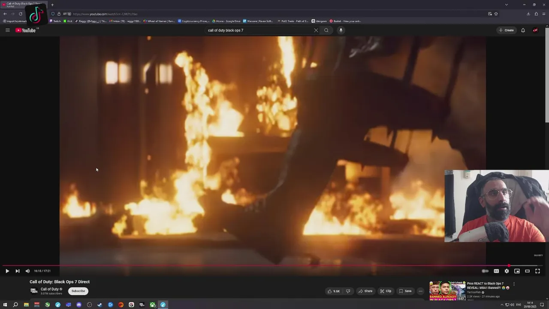This screenshot has width=549, height=309.
Task: Open Windows taskbar search
Action: click(15, 305)
